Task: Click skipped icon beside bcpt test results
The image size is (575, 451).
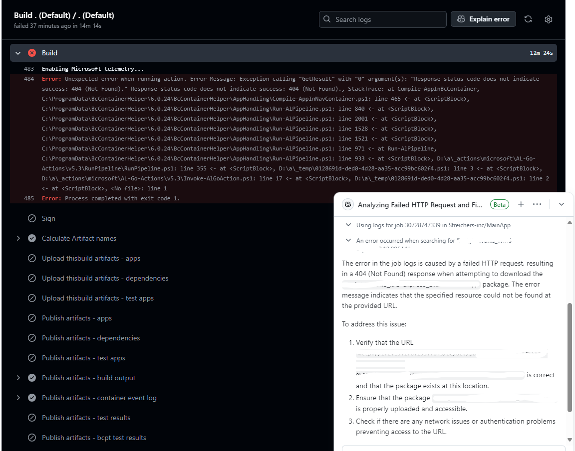Action: [x=32, y=438]
